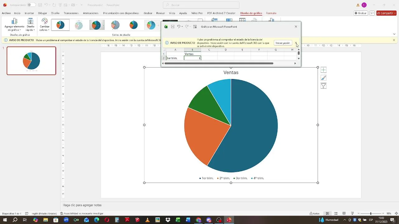This screenshot has height=224, width=399.
Task: Click column C header in data sheet
Action: tap(209, 50)
